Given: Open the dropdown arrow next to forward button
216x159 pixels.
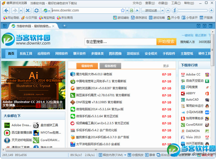Looking at the screenshot, I should (x=21, y=10).
